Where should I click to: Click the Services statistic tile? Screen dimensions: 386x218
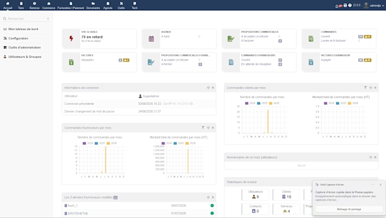point(286,209)
